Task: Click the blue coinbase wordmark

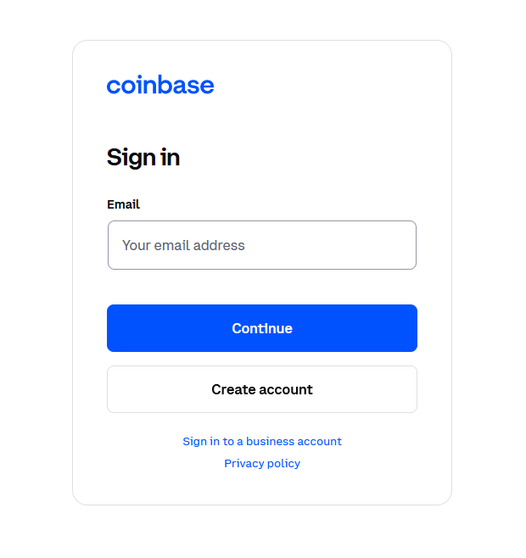Action: click(160, 85)
